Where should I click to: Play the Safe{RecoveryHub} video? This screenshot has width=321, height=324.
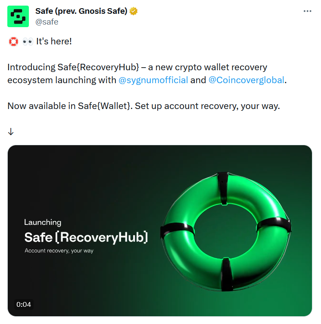point(160,231)
